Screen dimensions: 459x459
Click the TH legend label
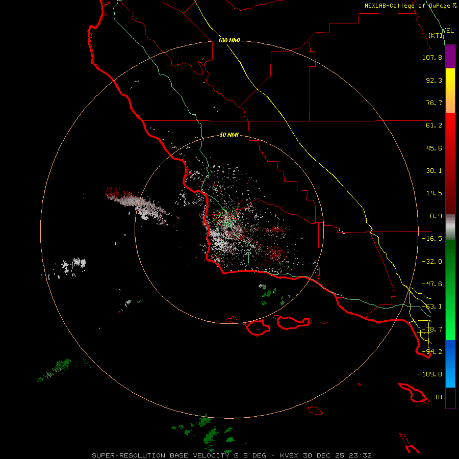pos(438,397)
